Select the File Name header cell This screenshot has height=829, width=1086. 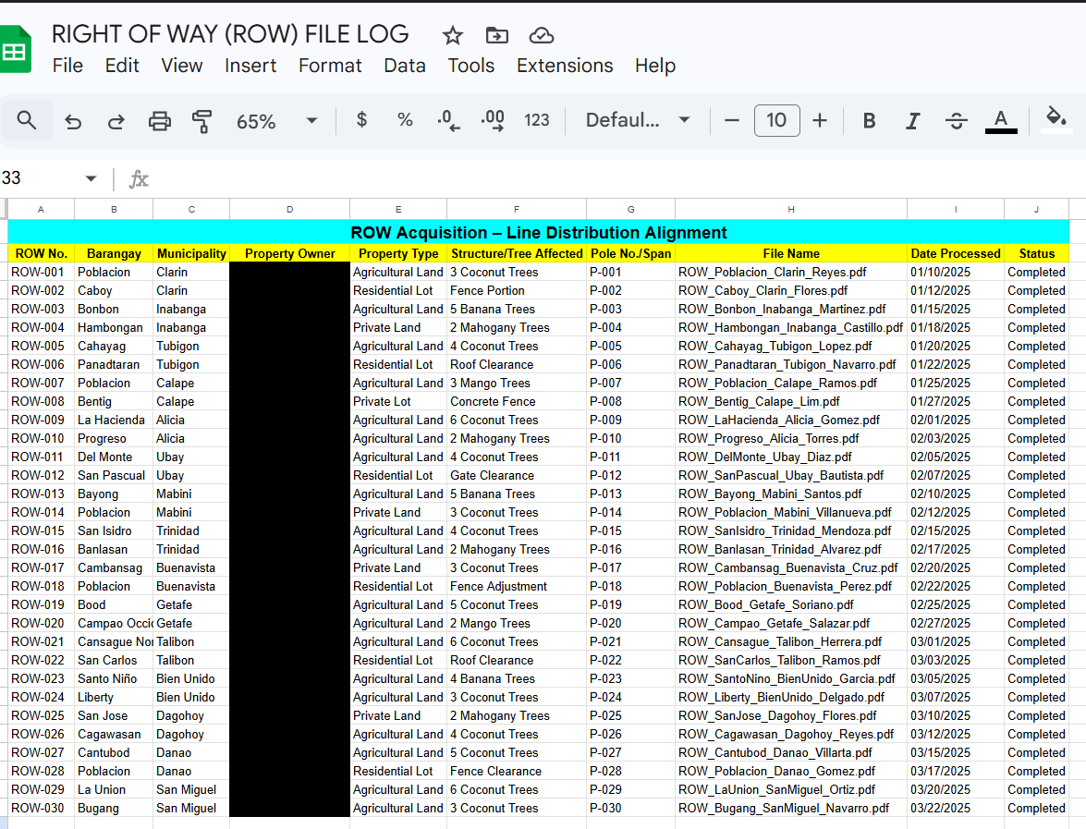(791, 253)
